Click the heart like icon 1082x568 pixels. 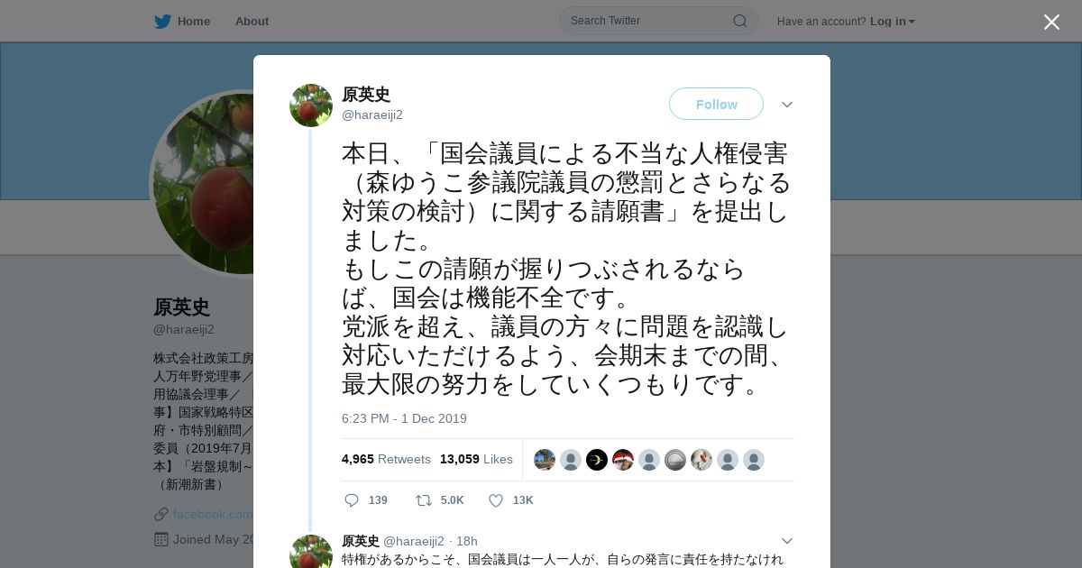(495, 500)
